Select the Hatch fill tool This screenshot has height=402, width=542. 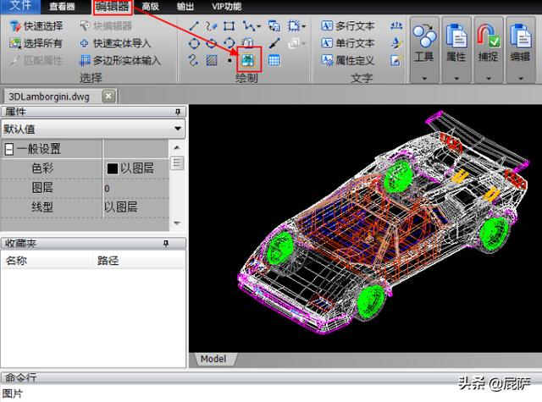click(211, 60)
